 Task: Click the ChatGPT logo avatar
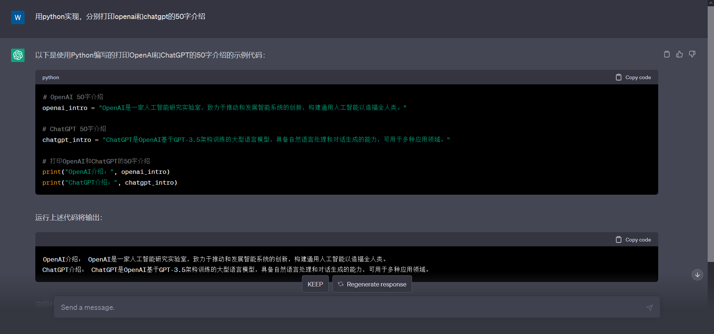(18, 55)
